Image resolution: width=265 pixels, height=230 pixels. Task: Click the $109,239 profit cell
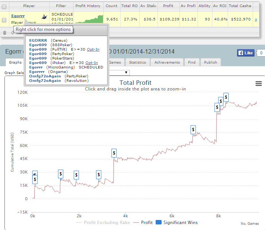[x=169, y=19]
